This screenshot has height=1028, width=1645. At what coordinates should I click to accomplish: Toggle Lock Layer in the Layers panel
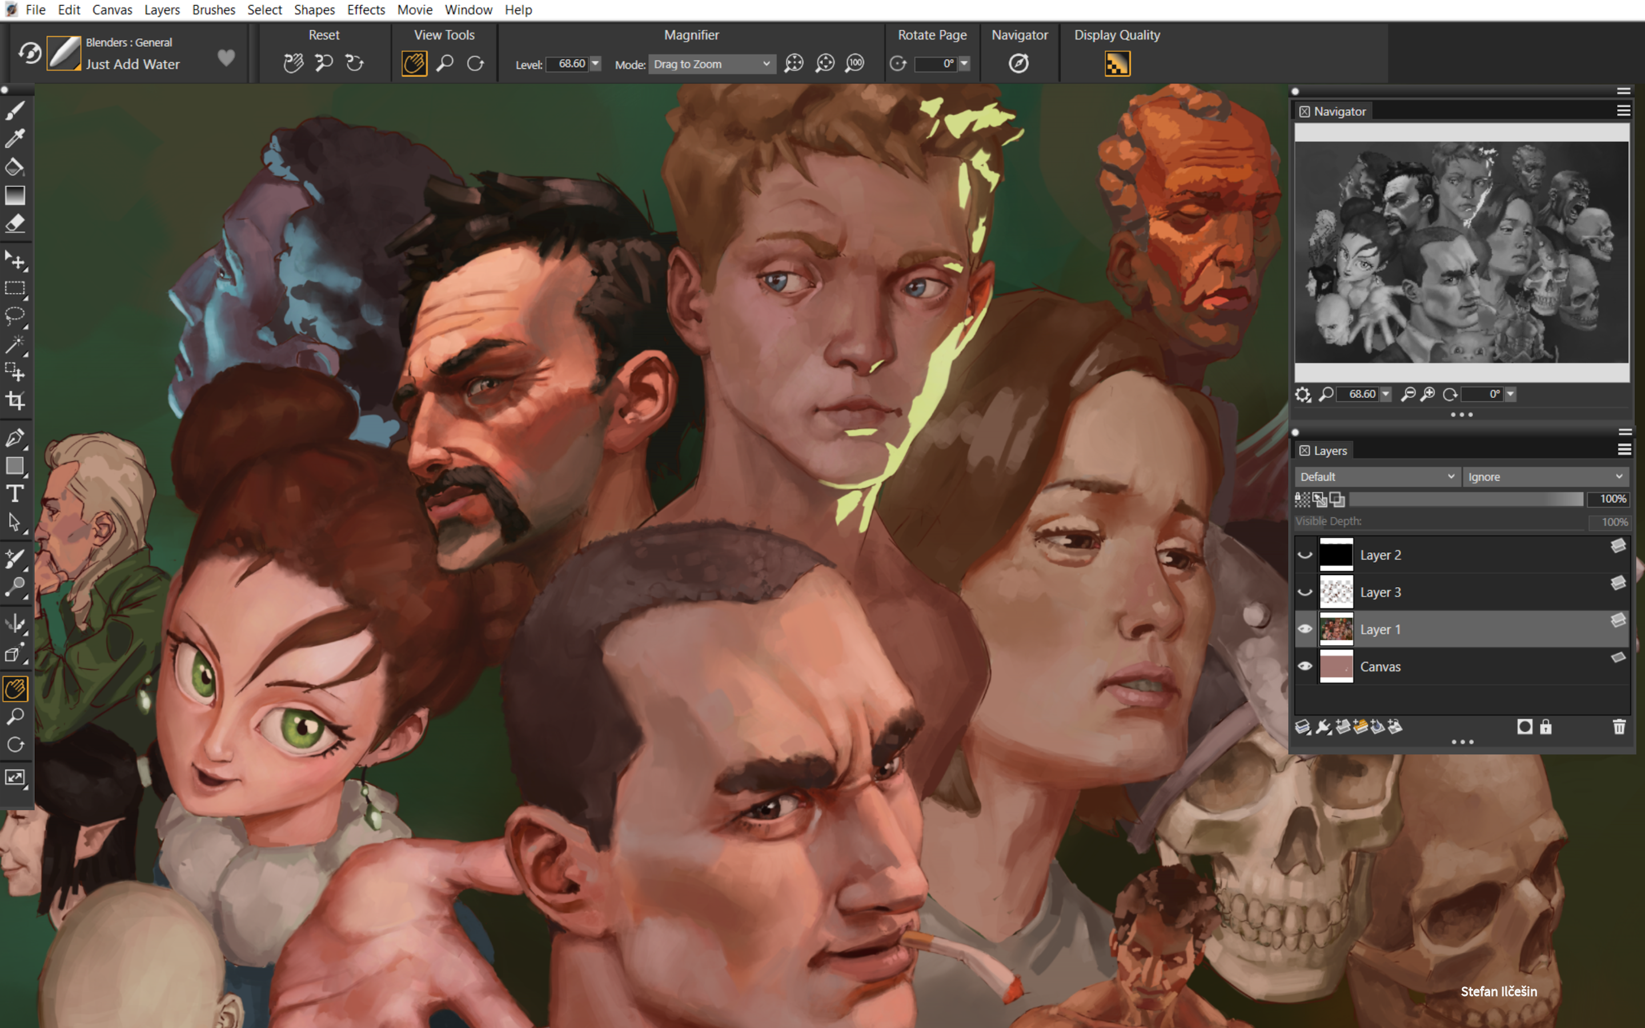1546,727
